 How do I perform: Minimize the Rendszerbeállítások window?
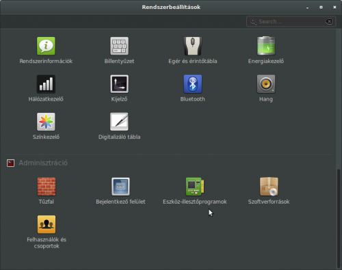[307, 8]
